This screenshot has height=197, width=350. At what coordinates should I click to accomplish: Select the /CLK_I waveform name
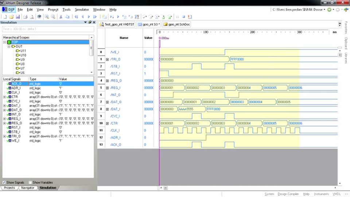(115, 131)
